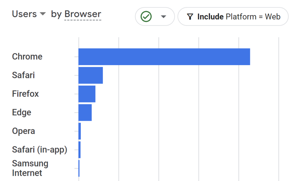299x181 pixels.
Task: Click the Edge browser label
Action: (x=22, y=112)
